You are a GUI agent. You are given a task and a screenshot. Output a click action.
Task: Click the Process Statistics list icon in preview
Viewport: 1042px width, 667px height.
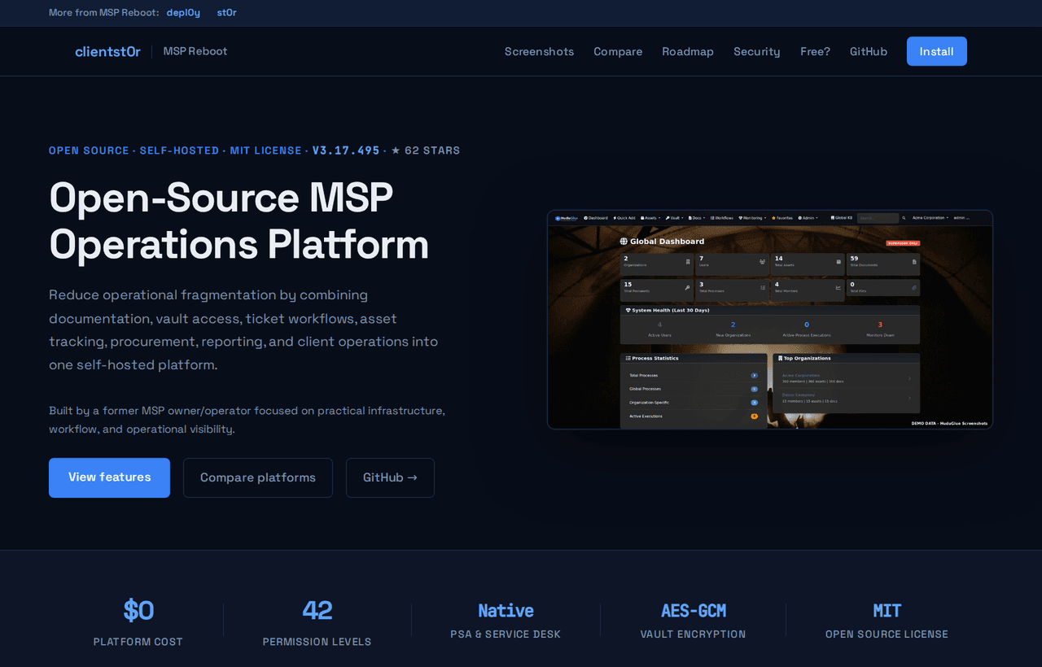(x=628, y=358)
